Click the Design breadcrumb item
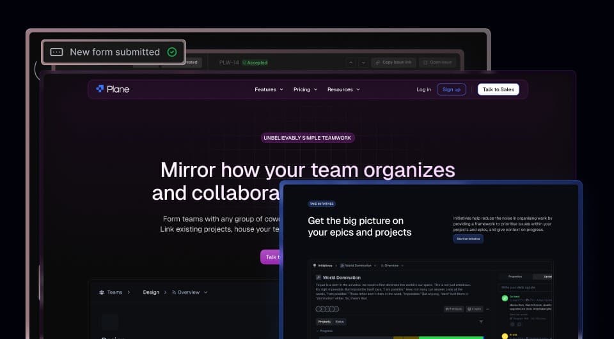This screenshot has height=339, width=614. pos(151,292)
